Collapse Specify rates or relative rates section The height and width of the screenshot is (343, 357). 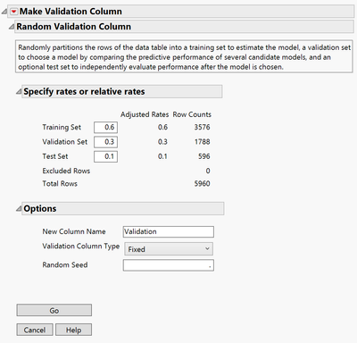[19, 91]
